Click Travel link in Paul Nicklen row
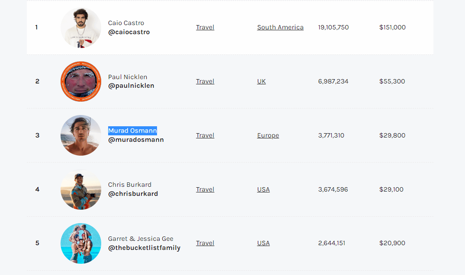 click(x=205, y=81)
